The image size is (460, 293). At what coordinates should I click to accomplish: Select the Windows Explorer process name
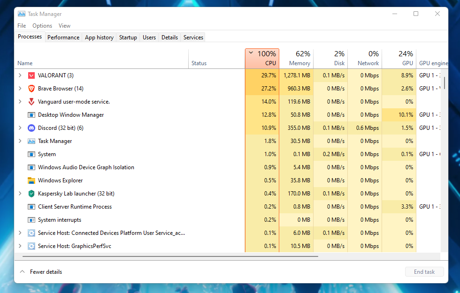click(x=61, y=180)
